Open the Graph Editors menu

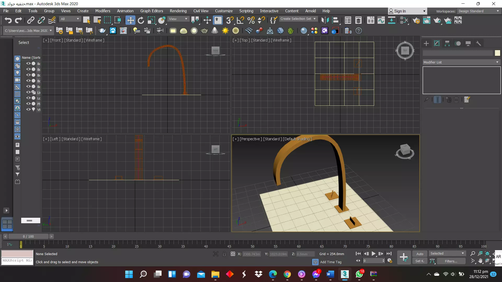[152, 11]
